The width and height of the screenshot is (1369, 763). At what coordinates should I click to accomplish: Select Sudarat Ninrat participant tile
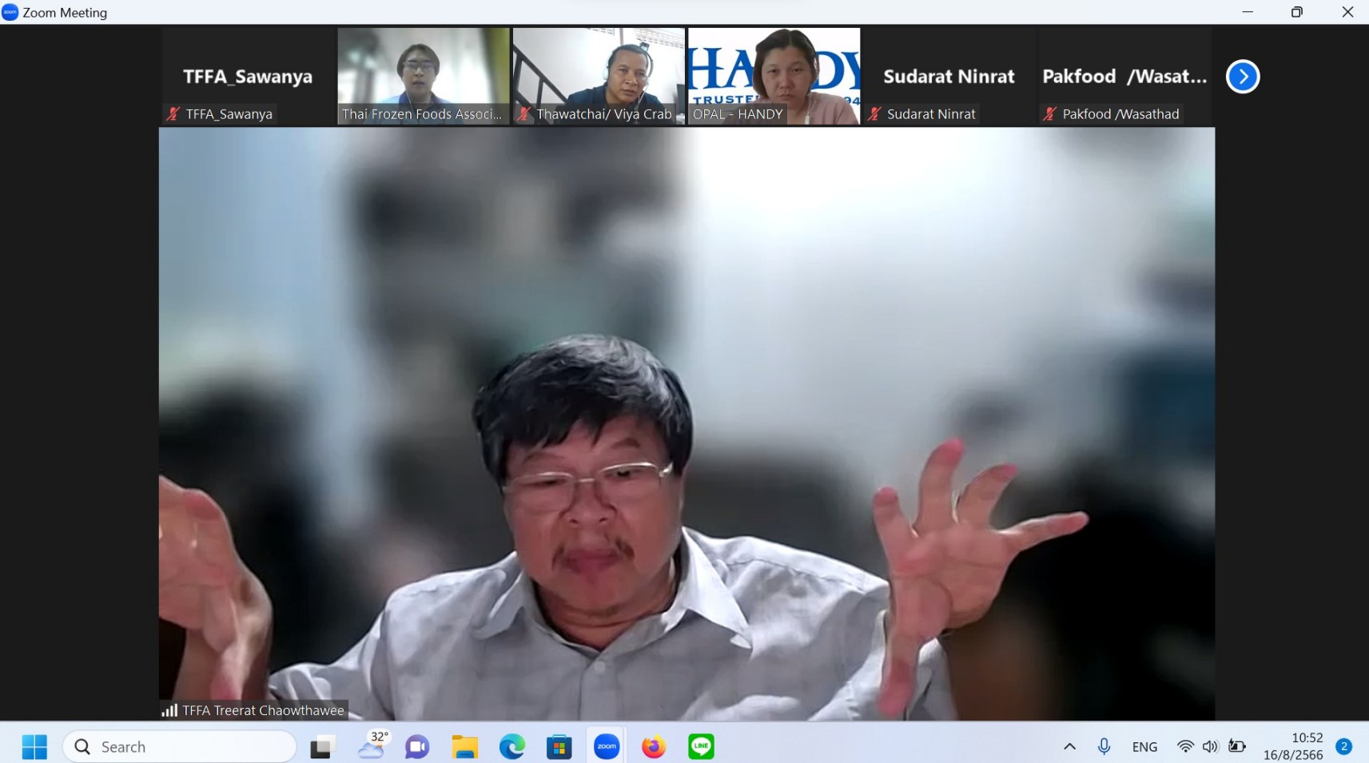point(949,77)
